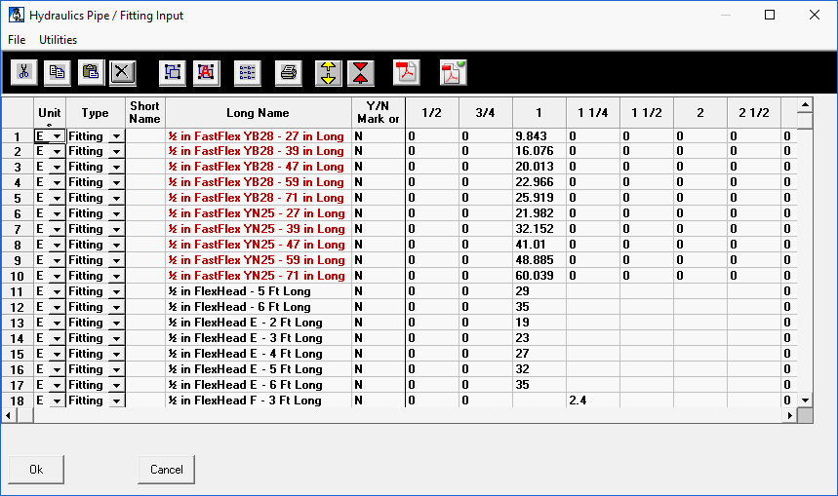Click the Y/N Mark column header

coord(379,113)
